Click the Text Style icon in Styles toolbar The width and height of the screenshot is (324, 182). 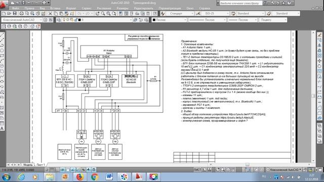click(163, 14)
